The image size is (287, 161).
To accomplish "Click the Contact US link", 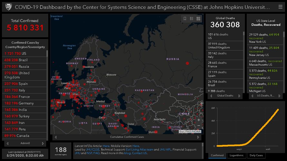I will 139,153.
